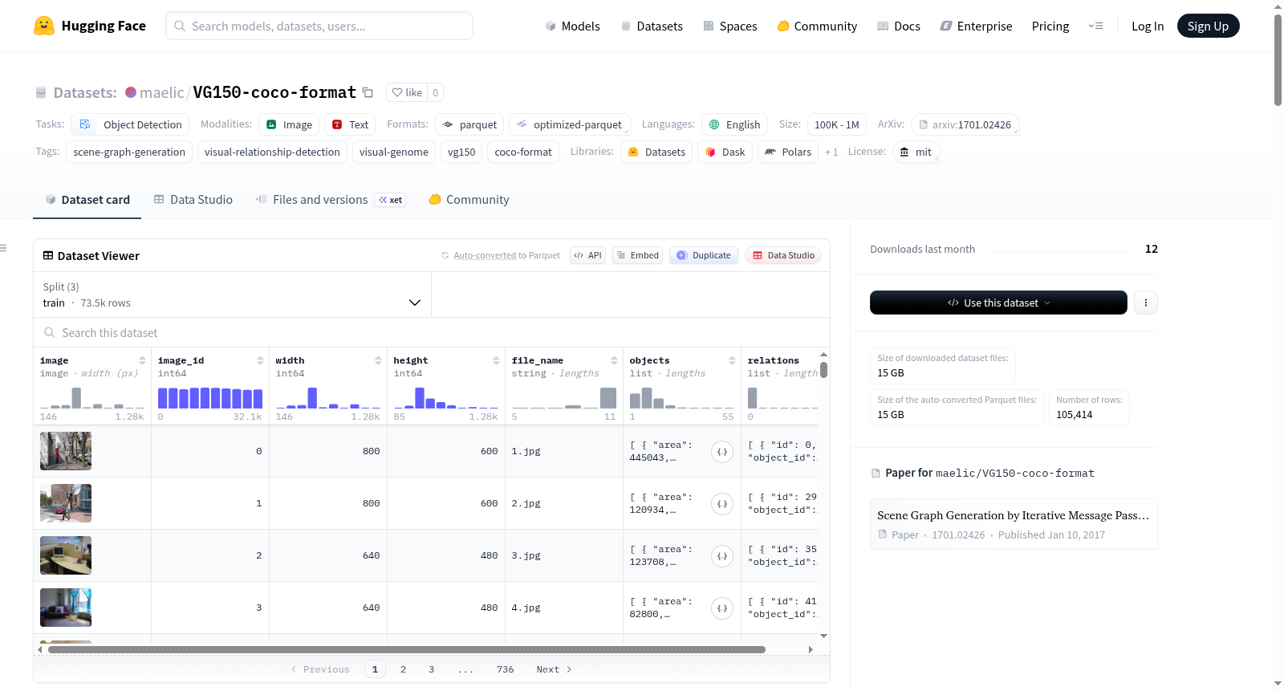Open the Pricing page
Viewport: 1284px width, 691px height.
tap(1050, 26)
